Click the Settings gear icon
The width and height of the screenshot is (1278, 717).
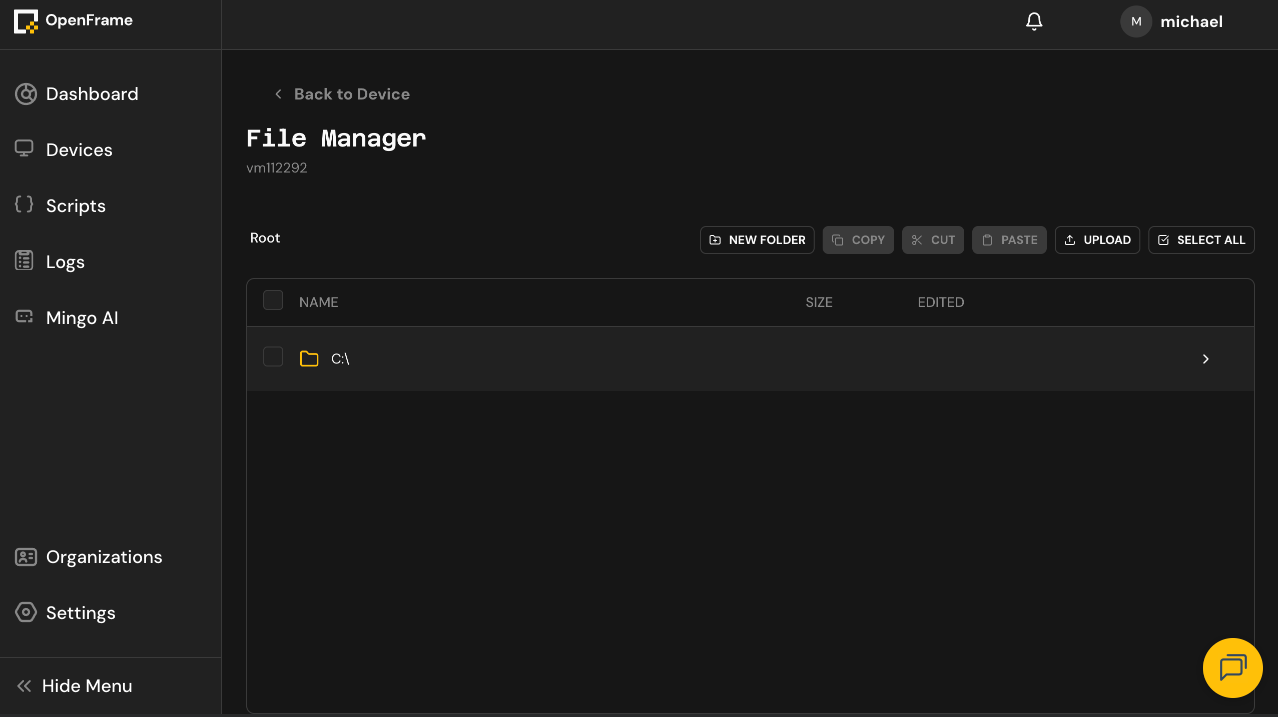26,612
